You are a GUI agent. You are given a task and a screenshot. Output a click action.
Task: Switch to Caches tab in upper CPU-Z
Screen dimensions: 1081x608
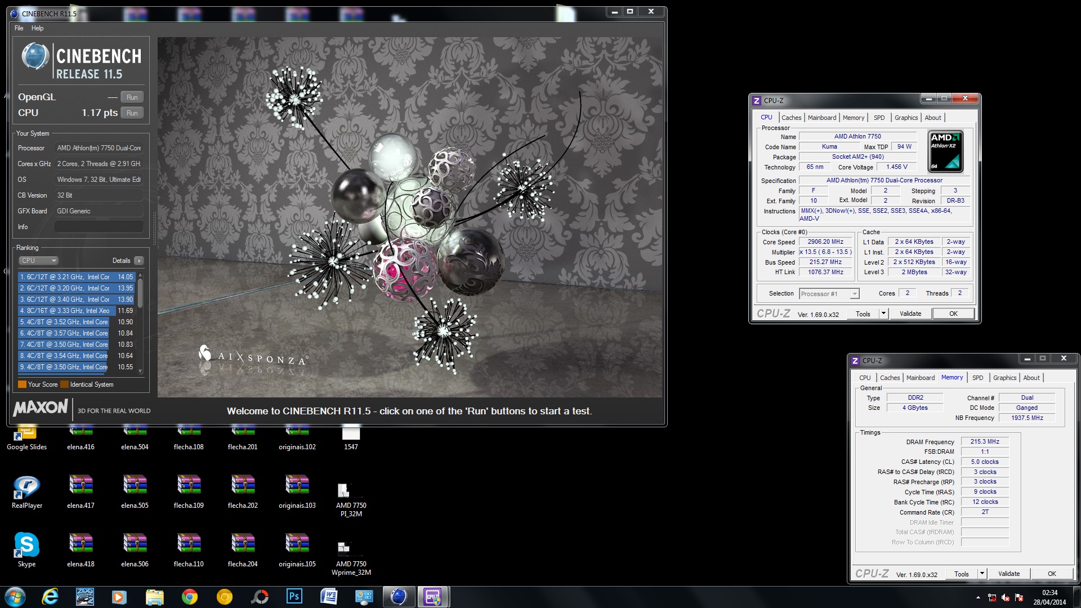click(x=791, y=118)
